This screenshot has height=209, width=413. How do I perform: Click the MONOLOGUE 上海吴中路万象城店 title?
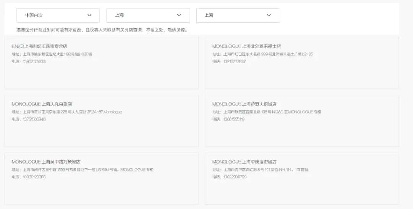coord(46,162)
